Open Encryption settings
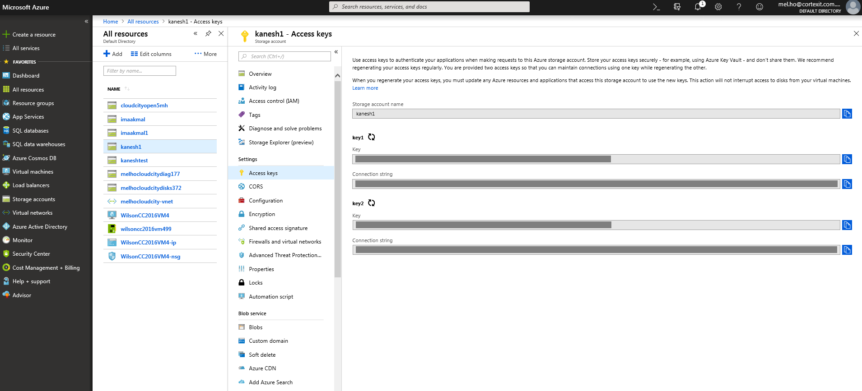862x391 pixels. (262, 214)
